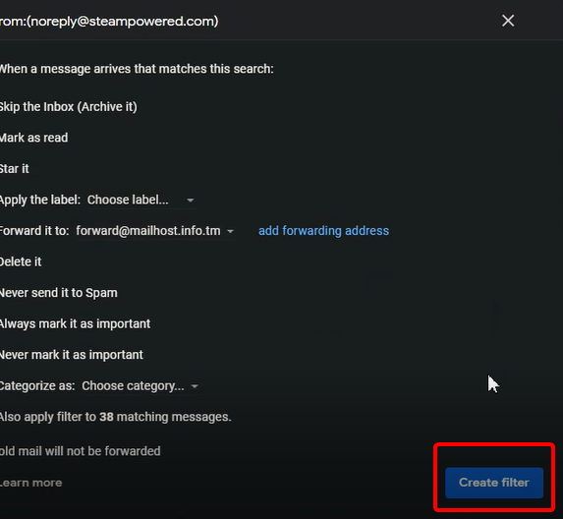Expand the forward@mailhost.info.tm address dropdown
Viewport: 563px width, 519px height.
pyautogui.click(x=155, y=231)
